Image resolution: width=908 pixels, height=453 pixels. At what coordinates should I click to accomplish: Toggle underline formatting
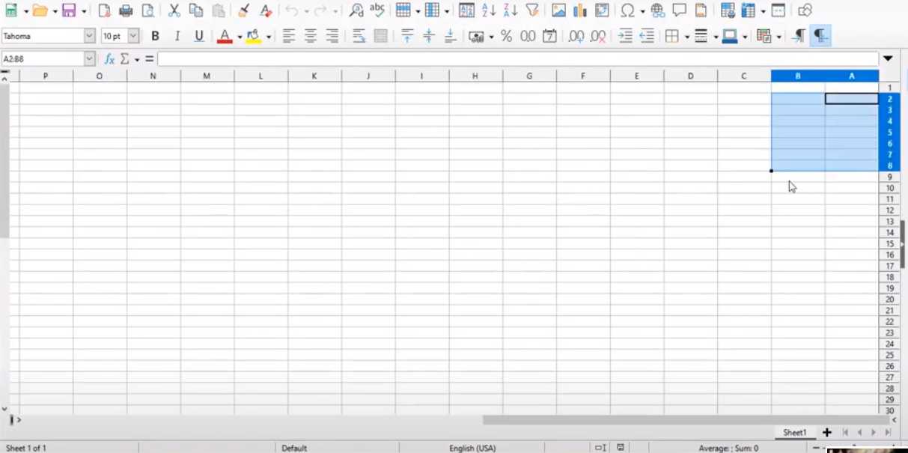point(199,36)
